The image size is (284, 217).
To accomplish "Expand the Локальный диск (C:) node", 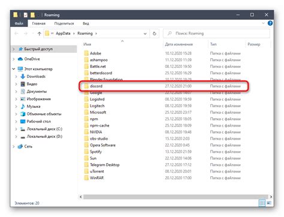I will point(16,129).
